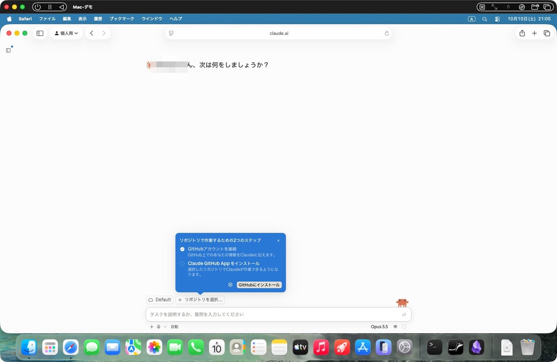This screenshot has width=557, height=362.
Task: Click the Claude GitHub App をインストール step circle
Action: tap(182, 263)
